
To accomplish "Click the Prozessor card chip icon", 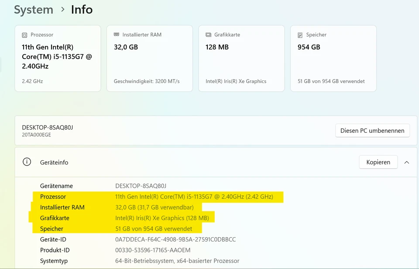I will pos(24,35).
